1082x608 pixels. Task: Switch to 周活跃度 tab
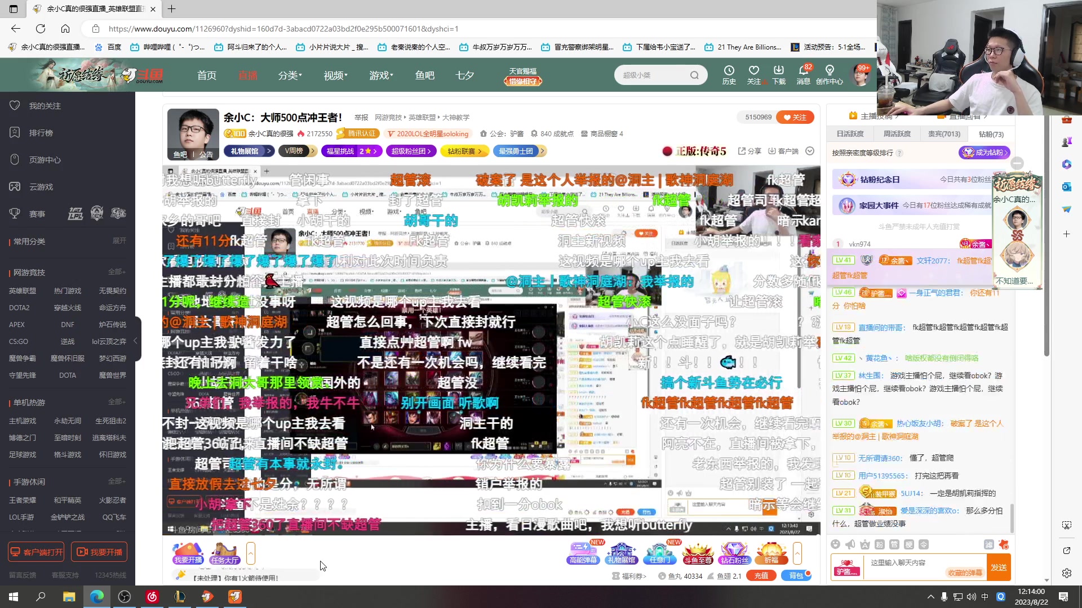pyautogui.click(x=897, y=134)
